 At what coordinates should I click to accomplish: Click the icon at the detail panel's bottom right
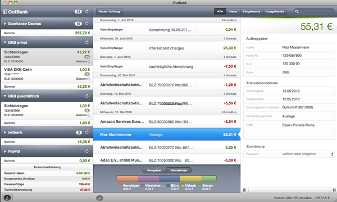click(x=334, y=190)
